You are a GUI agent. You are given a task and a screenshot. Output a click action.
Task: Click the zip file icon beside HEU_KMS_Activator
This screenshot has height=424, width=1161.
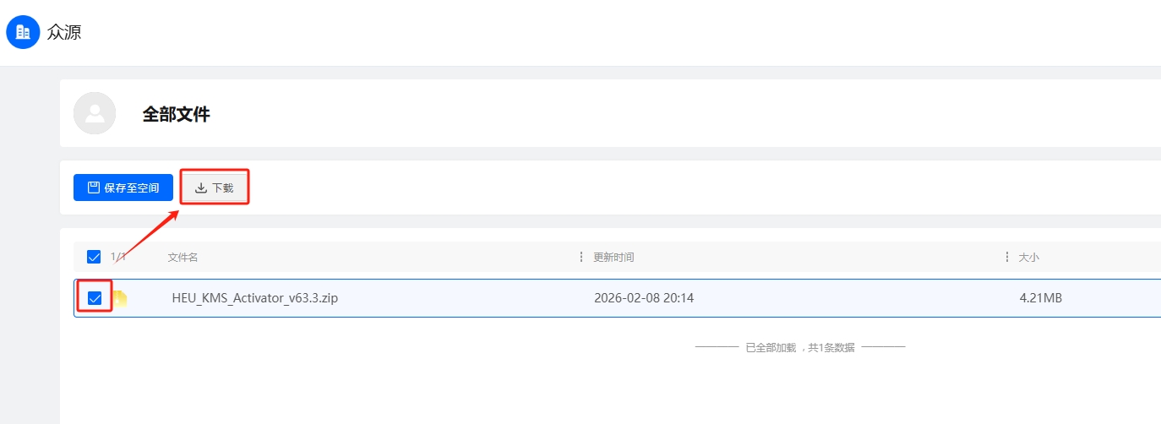click(x=120, y=298)
